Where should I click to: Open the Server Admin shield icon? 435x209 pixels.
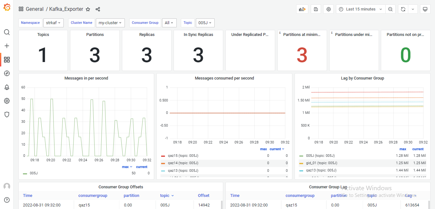coord(7,115)
